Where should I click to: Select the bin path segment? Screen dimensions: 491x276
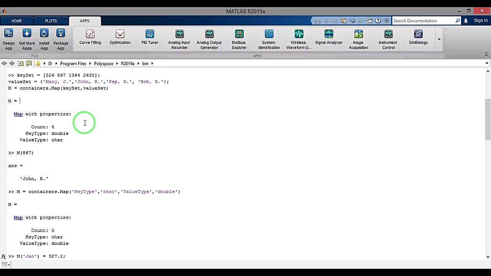tap(145, 63)
